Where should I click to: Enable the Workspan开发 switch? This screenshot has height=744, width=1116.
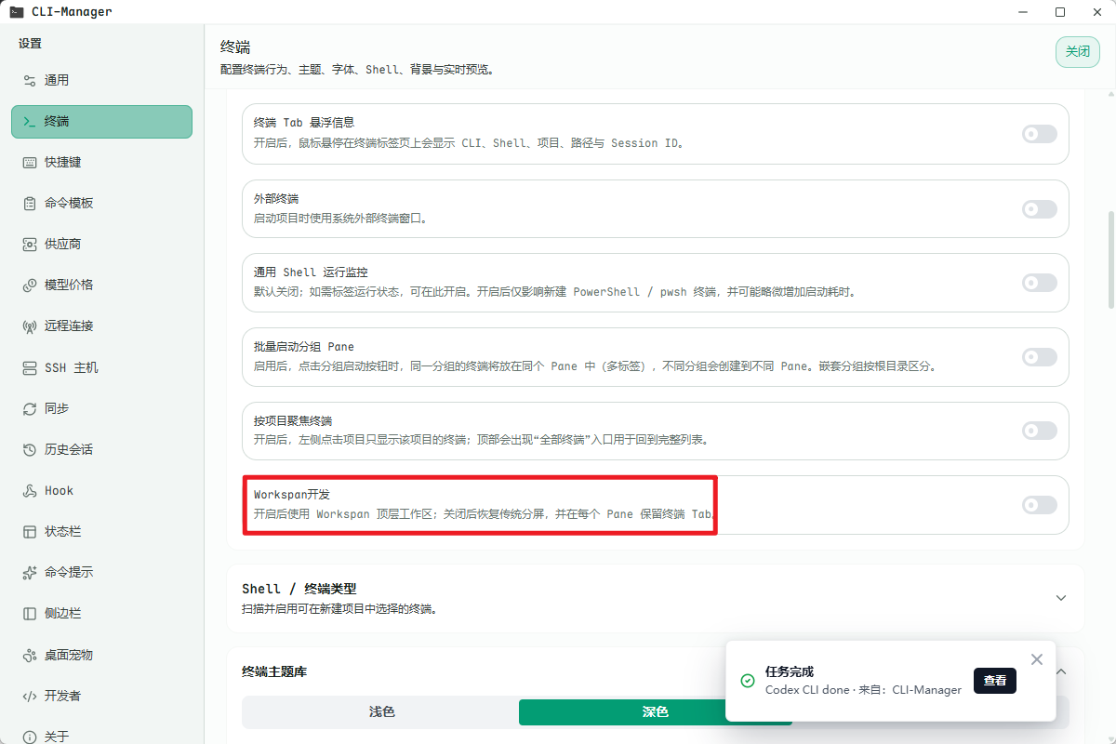[1040, 505]
